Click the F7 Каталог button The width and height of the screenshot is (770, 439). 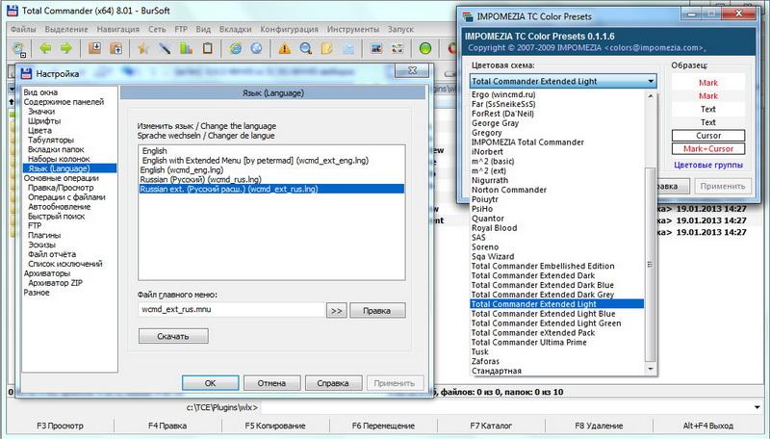pyautogui.click(x=491, y=426)
